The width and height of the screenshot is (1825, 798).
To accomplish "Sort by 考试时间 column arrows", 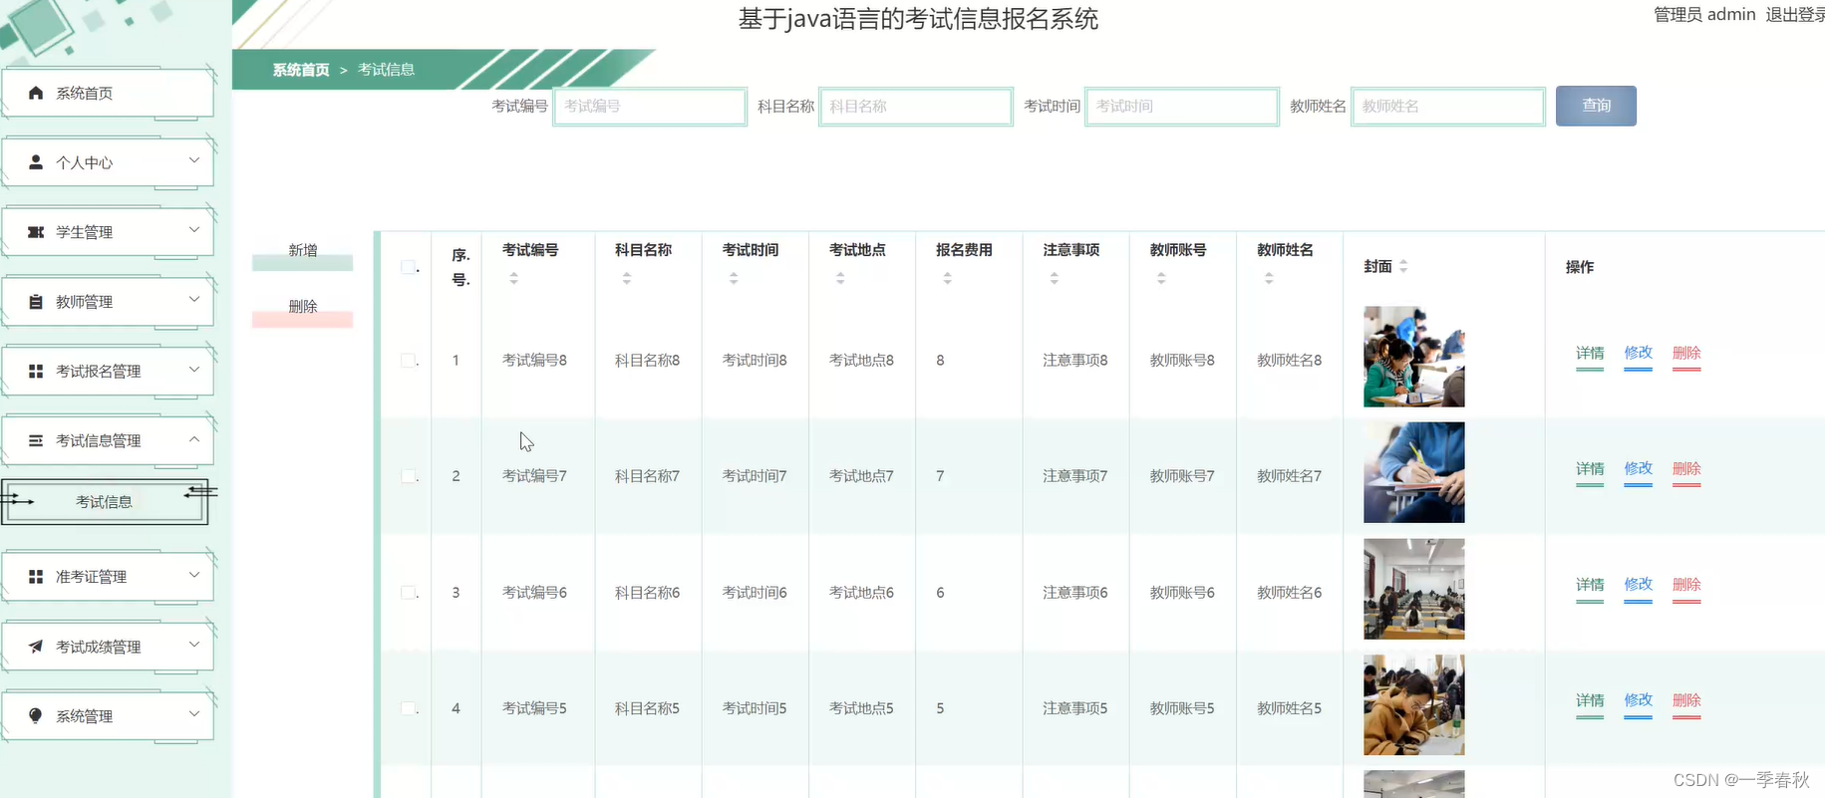I will (x=734, y=279).
